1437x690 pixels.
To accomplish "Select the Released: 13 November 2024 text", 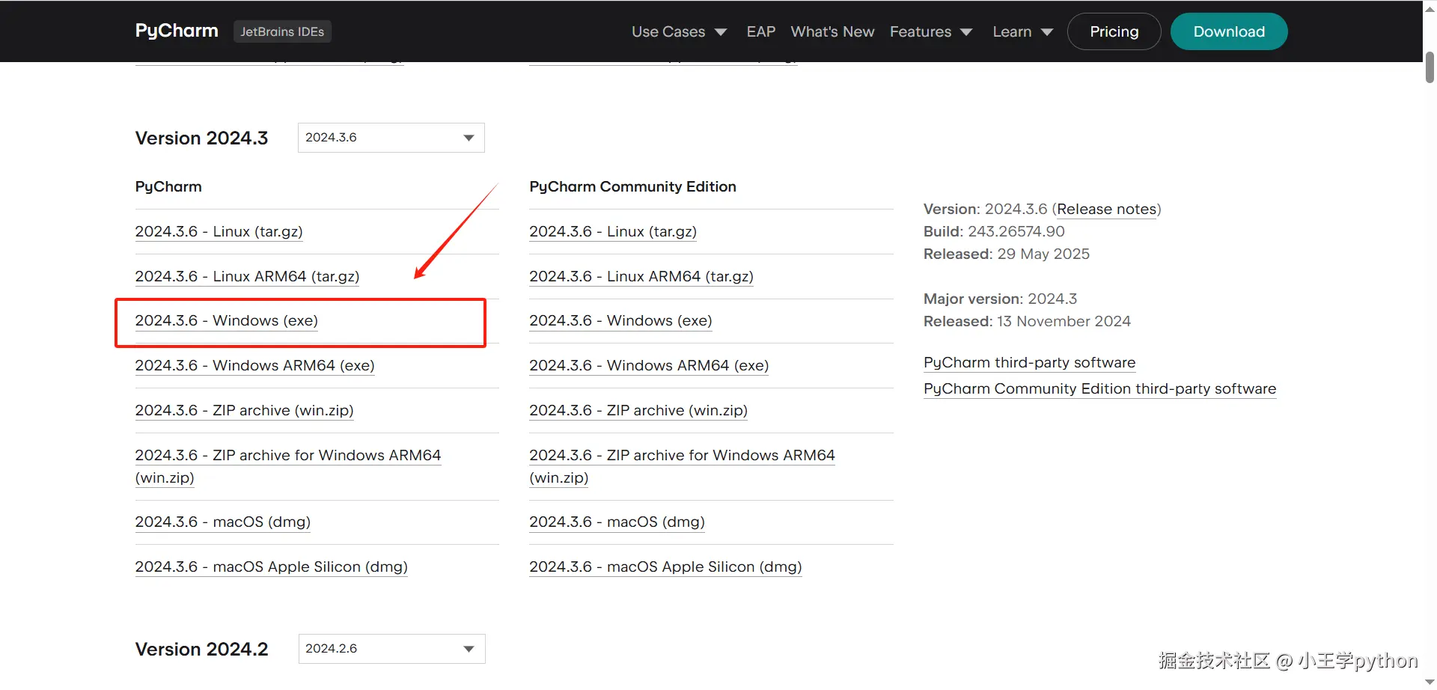I will 1027,321.
